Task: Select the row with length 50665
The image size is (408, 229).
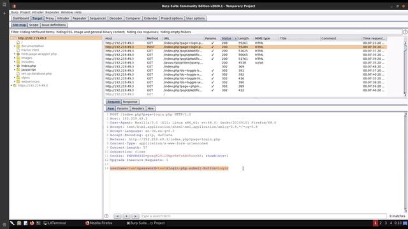Action: coord(245,55)
